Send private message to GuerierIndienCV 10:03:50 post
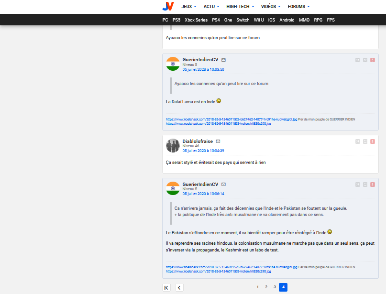 [x=223, y=60]
